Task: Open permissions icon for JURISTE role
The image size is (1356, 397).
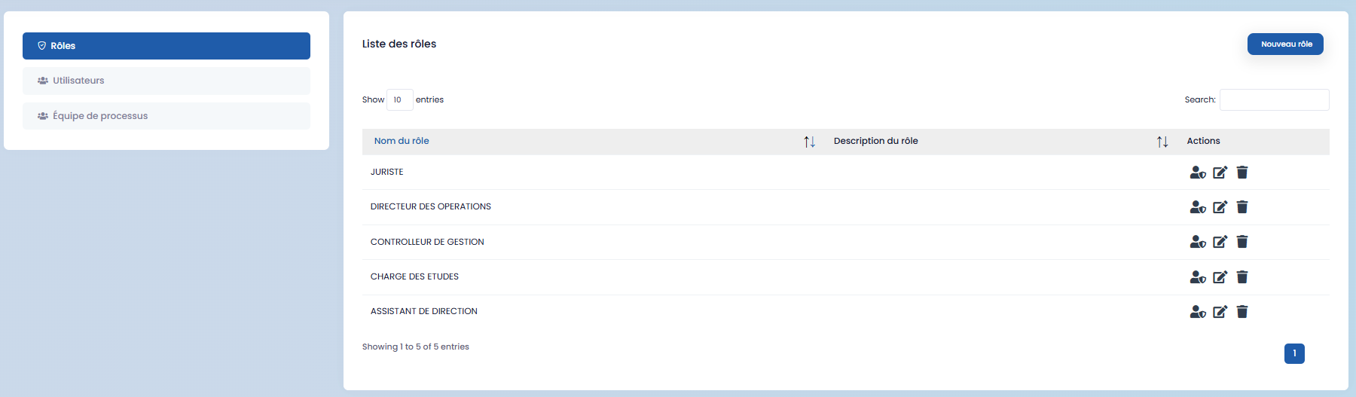Action: (1197, 173)
